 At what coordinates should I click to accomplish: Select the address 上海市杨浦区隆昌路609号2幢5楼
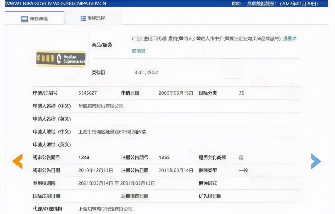coord(112,132)
